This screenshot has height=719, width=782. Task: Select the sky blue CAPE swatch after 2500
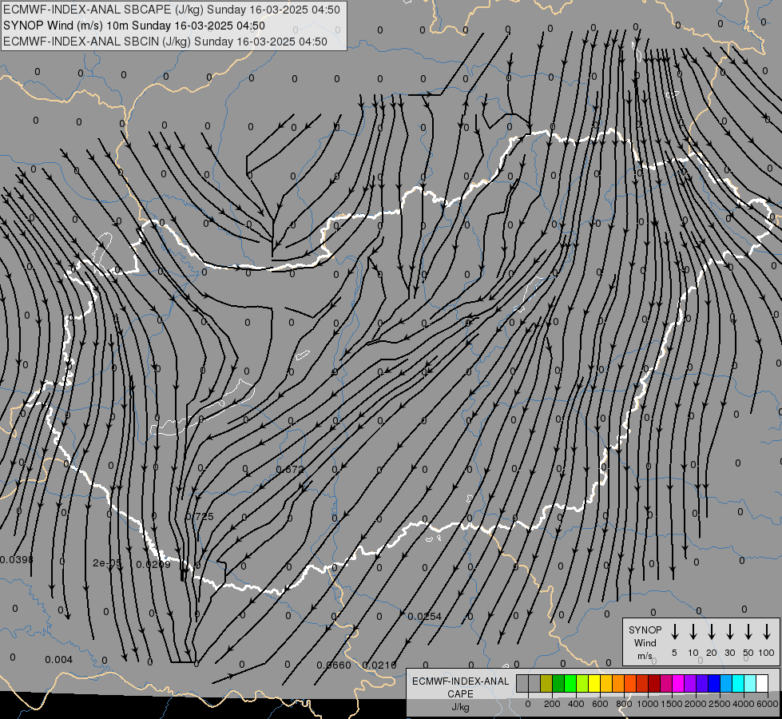[x=727, y=683]
